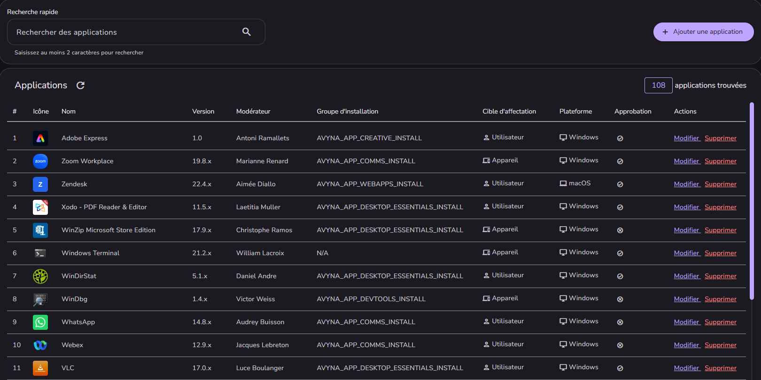The image size is (761, 380).
Task: Click the approval status icon for VLC
Action: [620, 368]
